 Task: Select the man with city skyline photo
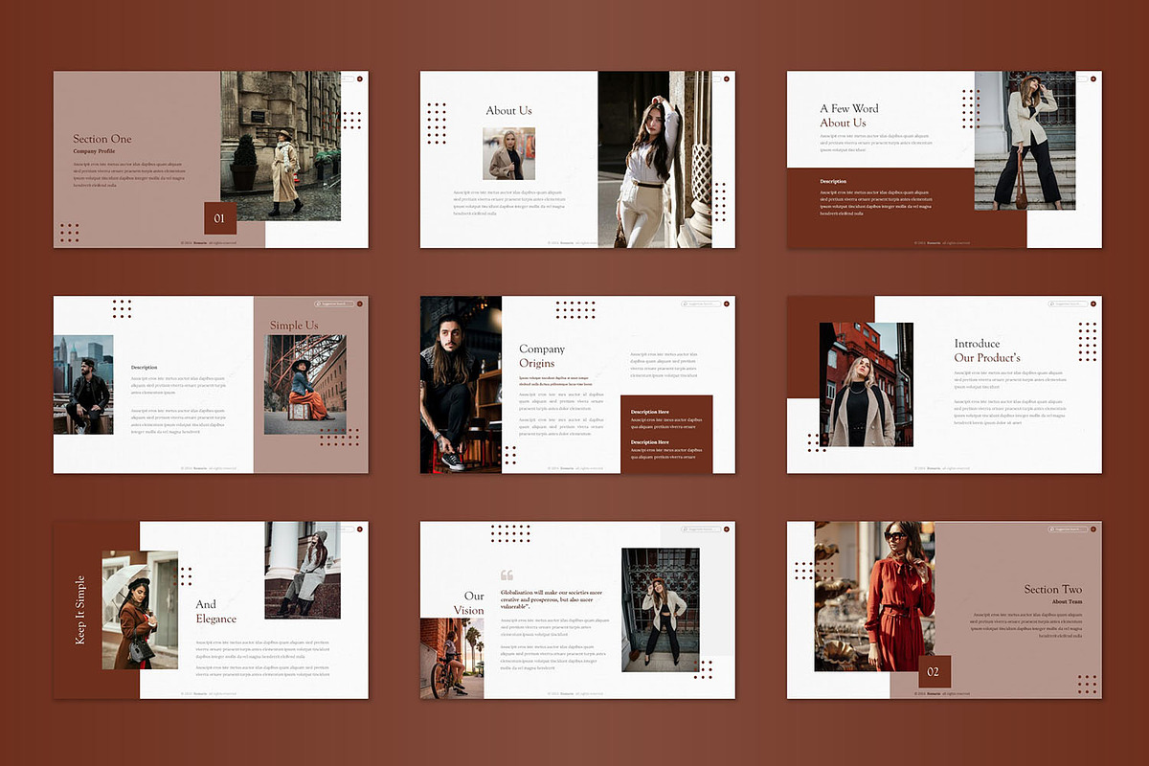[x=83, y=385]
